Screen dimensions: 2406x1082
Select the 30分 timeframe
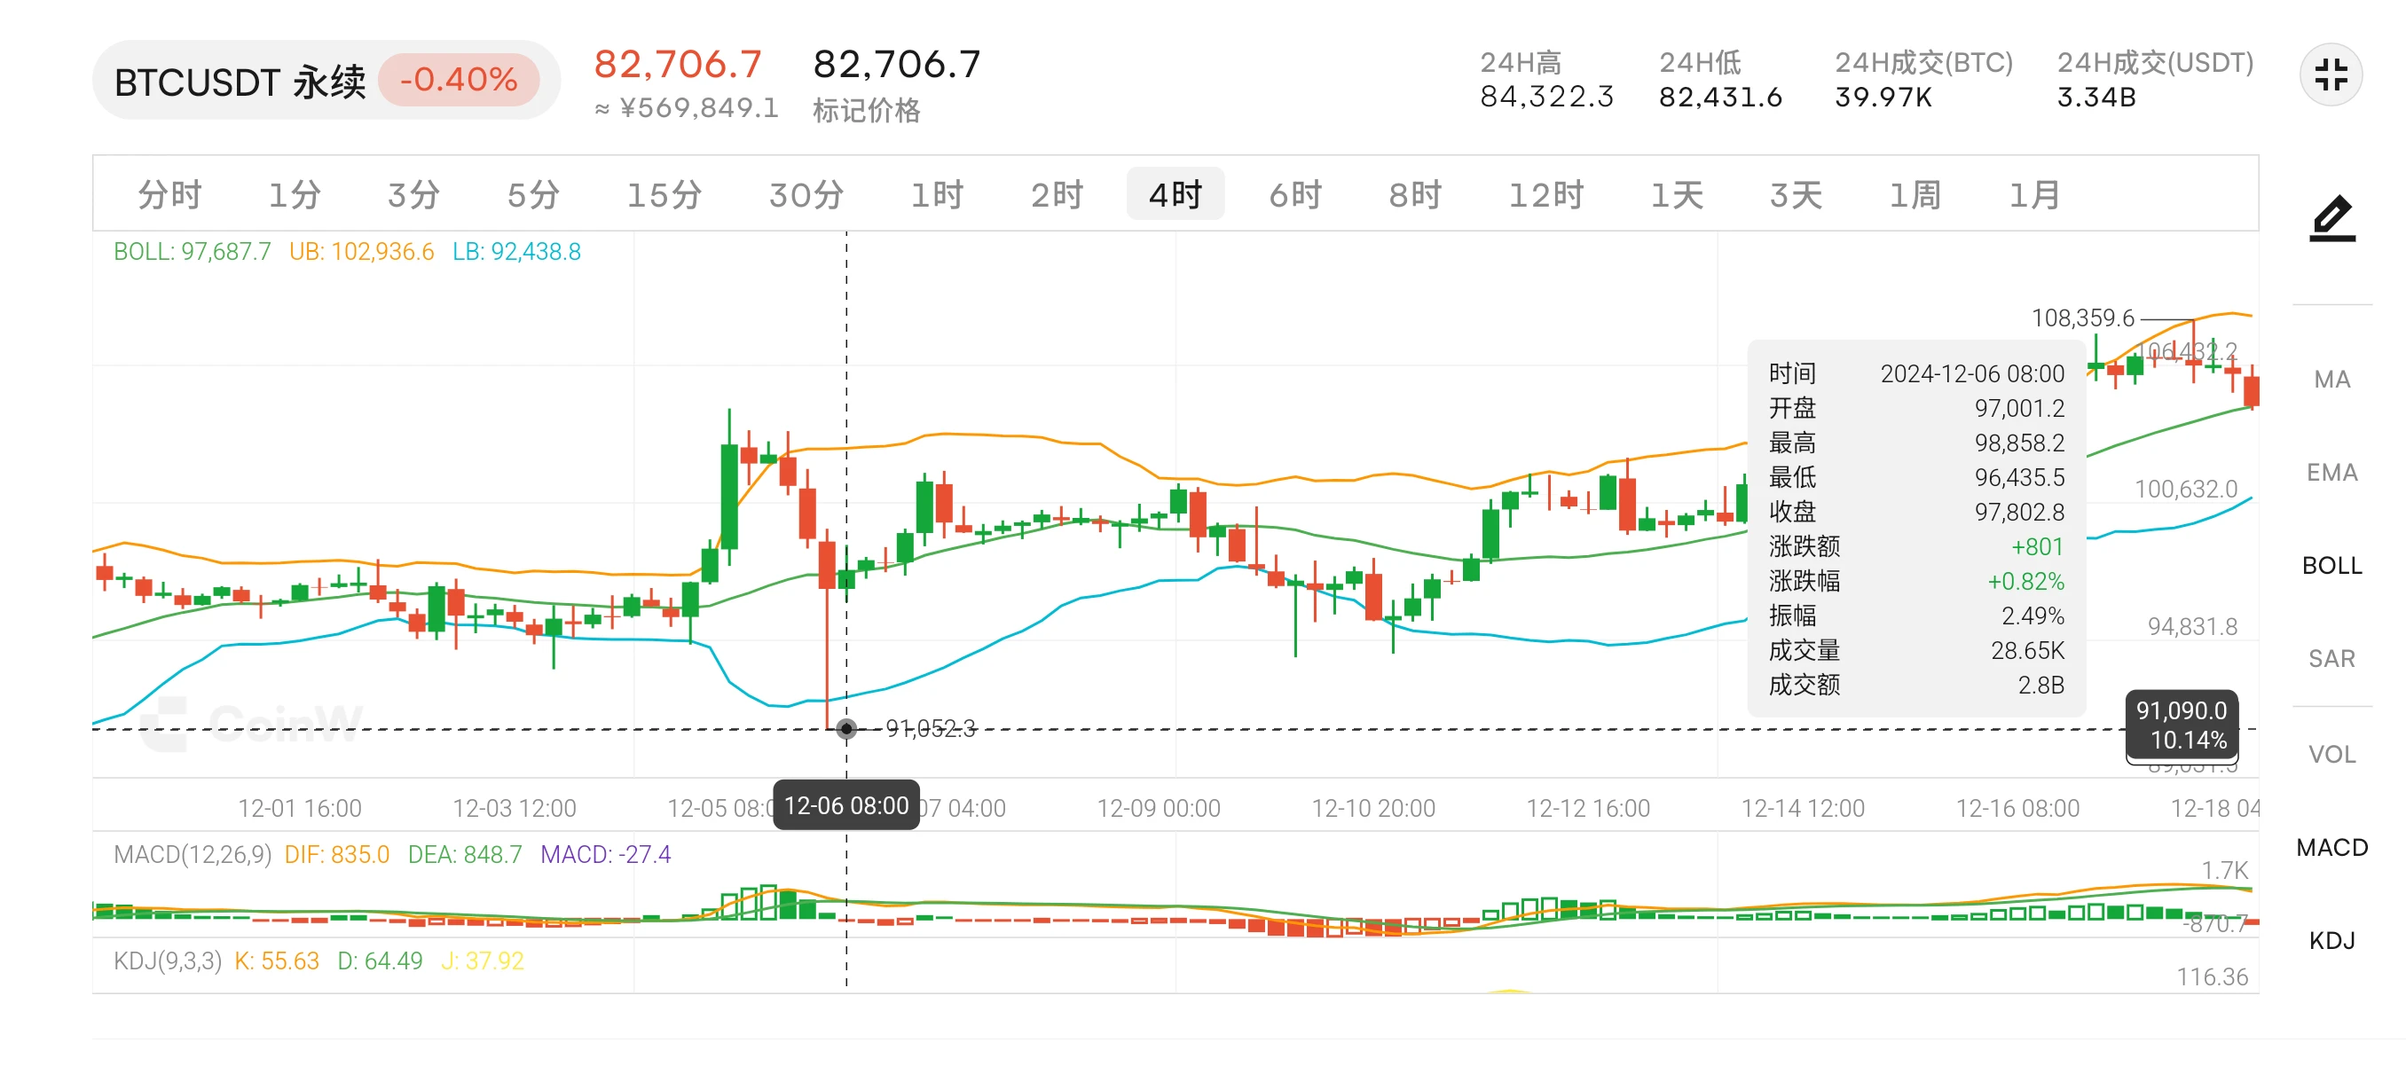(x=806, y=194)
